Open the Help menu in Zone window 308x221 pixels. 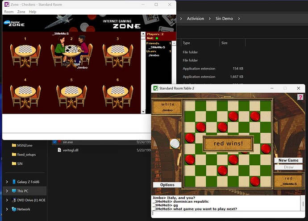[x=33, y=12]
